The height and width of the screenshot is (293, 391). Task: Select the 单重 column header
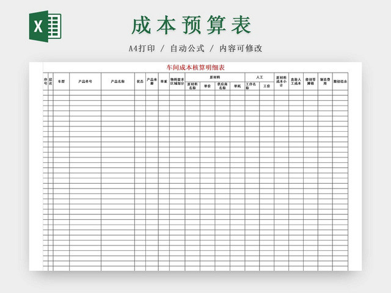(x=164, y=81)
